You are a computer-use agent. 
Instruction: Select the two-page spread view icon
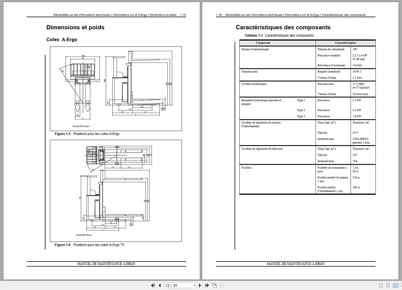pyautogui.click(x=396, y=285)
